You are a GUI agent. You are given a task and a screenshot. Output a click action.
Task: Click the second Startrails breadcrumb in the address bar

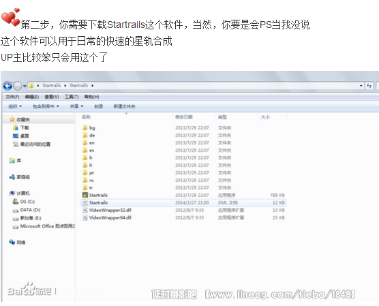pyautogui.click(x=78, y=86)
